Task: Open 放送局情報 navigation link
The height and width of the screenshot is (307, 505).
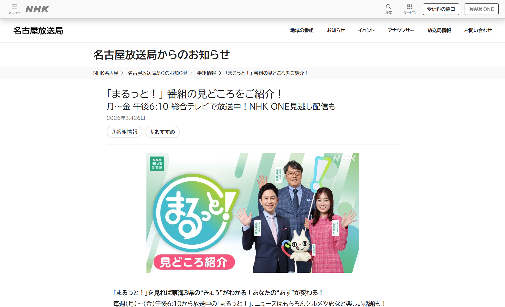Action: [439, 31]
